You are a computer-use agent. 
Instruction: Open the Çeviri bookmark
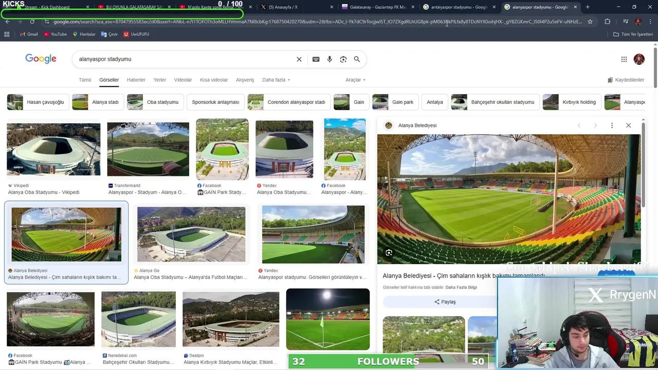click(x=109, y=34)
